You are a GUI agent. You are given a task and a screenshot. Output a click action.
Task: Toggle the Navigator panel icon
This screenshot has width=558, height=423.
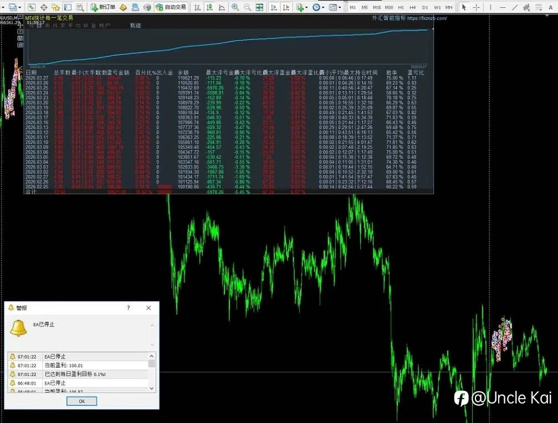pyautogui.click(x=55, y=7)
